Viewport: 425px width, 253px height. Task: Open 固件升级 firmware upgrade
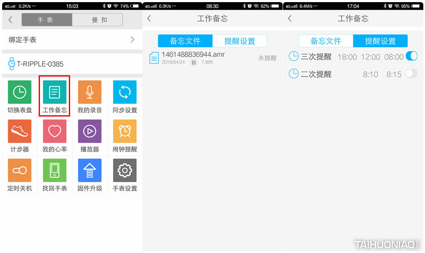coord(90,175)
